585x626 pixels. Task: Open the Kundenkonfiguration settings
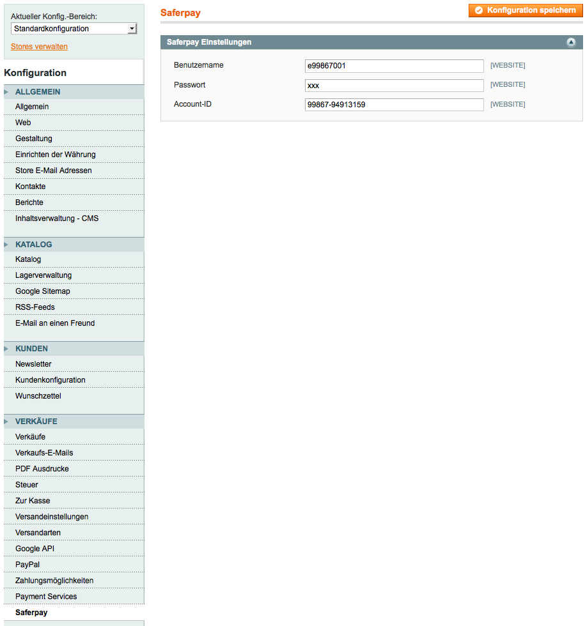pos(51,380)
